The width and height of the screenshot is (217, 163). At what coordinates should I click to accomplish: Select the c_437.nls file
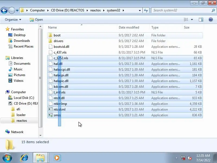point(125,52)
